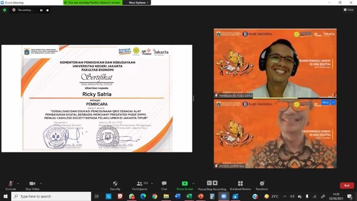Click the red End meeting button
This screenshot has width=357, height=201.
(347, 186)
